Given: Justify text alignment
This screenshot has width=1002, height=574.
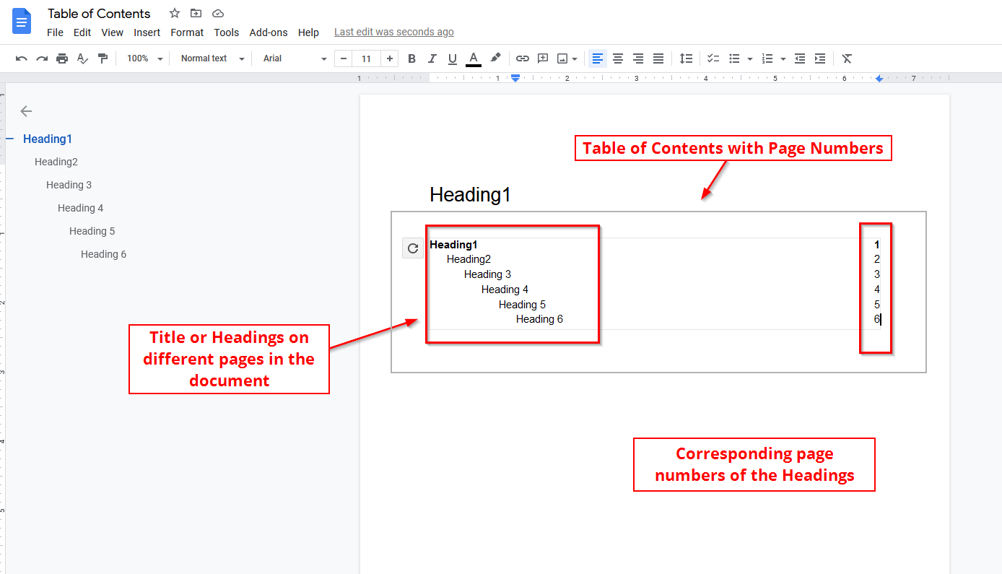Looking at the screenshot, I should point(658,58).
